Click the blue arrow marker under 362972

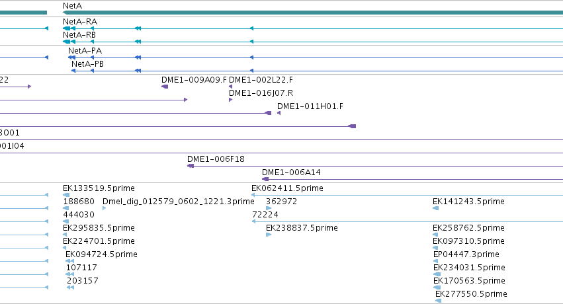point(269,208)
